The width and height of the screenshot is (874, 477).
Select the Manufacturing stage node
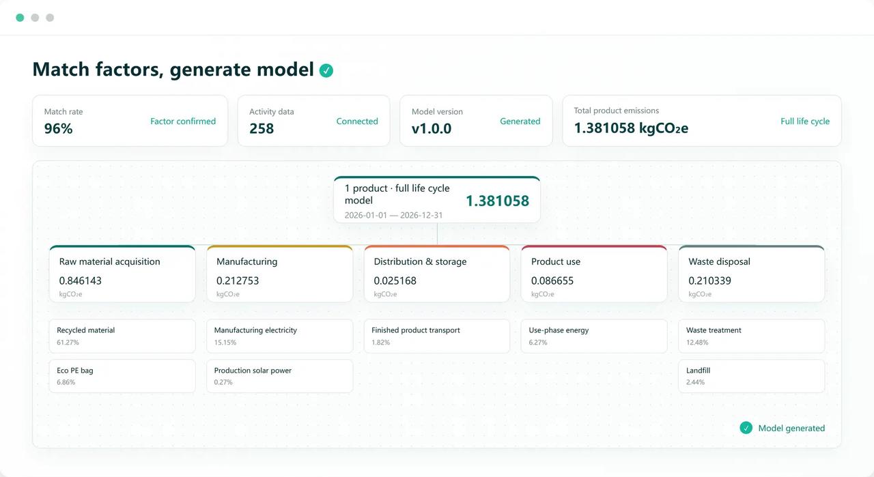pos(280,274)
